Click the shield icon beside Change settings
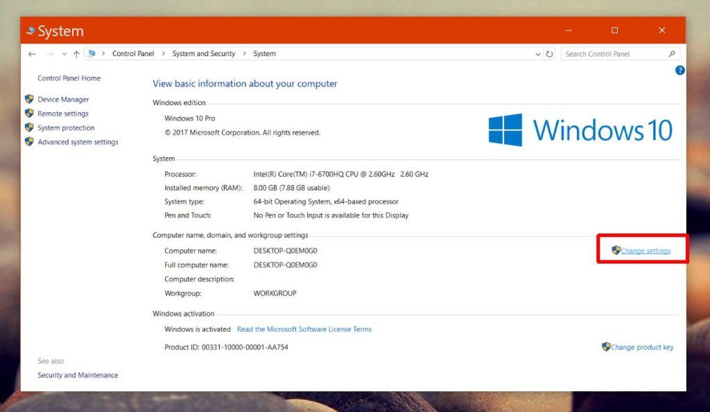 [x=614, y=250]
